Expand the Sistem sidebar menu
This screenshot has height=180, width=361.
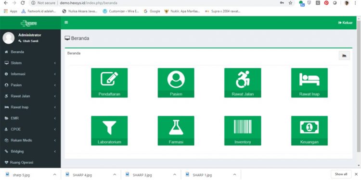click(x=30, y=63)
